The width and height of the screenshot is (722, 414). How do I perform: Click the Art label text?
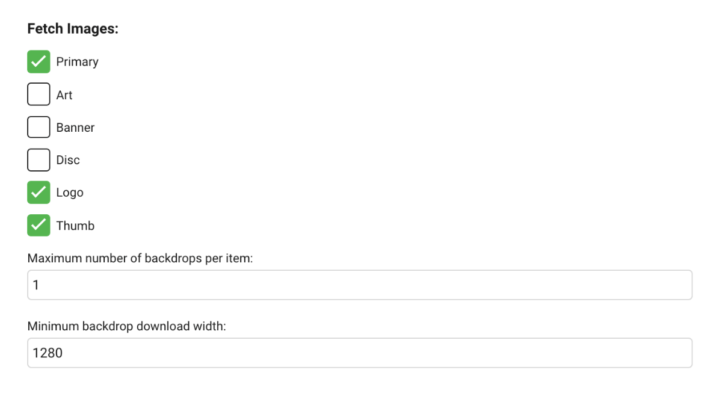pyautogui.click(x=64, y=95)
